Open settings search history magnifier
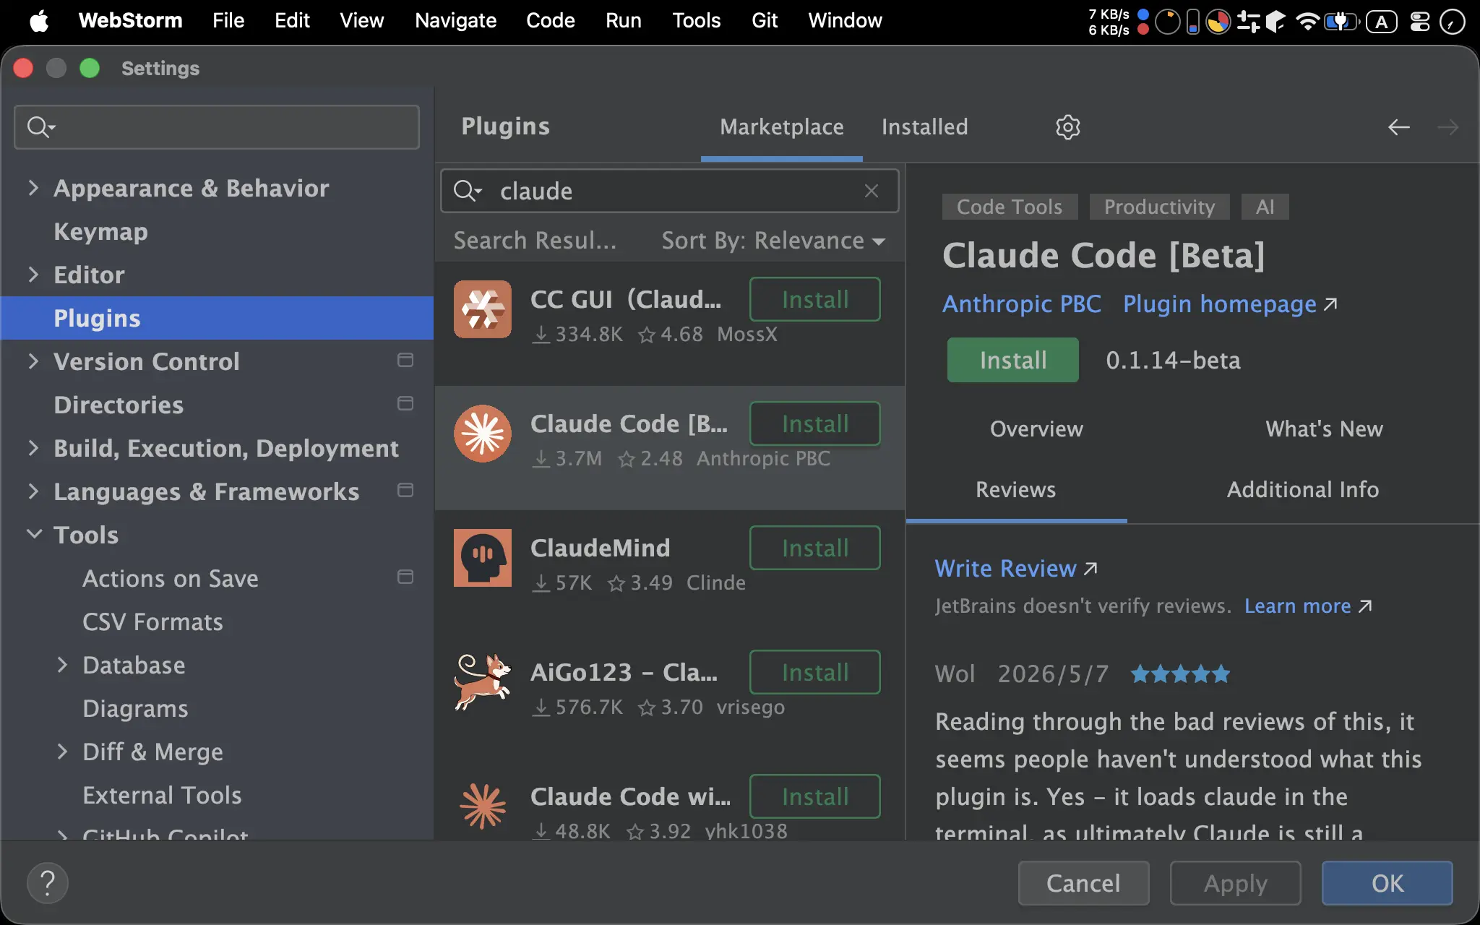 point(40,127)
